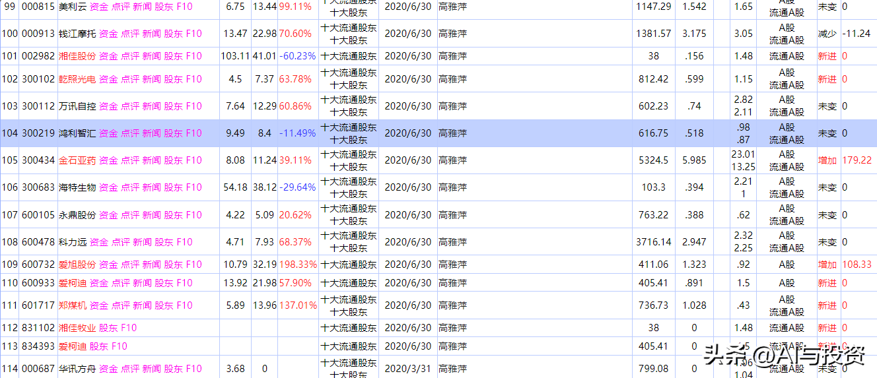Screen dimensions: 877x378
Task: Click percentage 99.11% for 美利云
Action: click(x=295, y=6)
